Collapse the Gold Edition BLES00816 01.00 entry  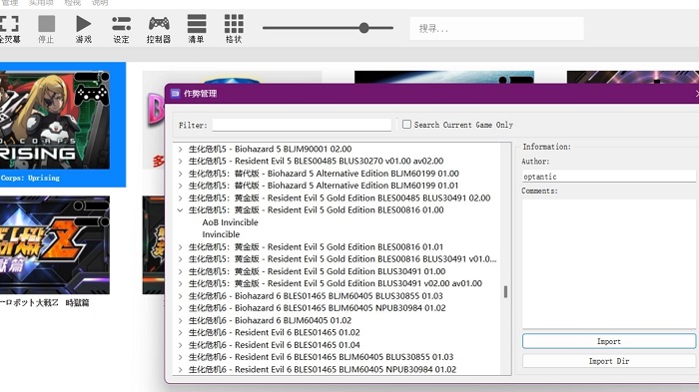coord(180,210)
